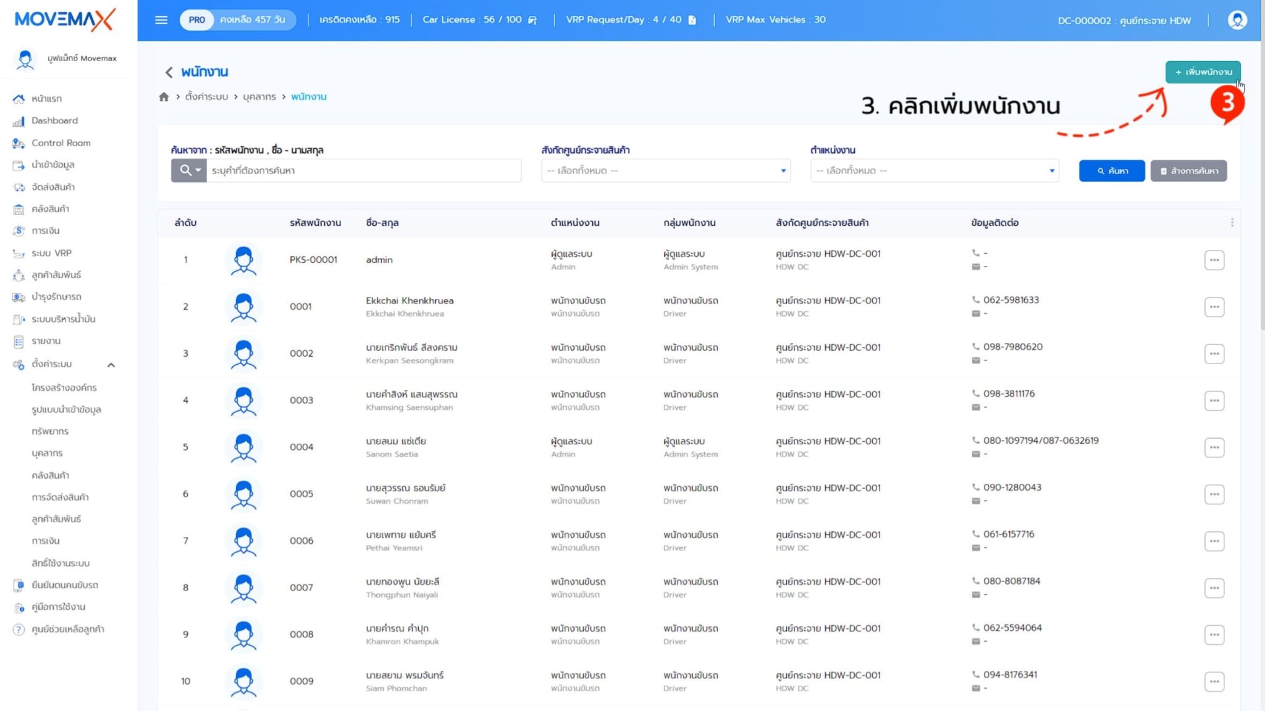The image size is (1265, 711).
Task: Click avatar of employee 0001
Action: (x=243, y=307)
